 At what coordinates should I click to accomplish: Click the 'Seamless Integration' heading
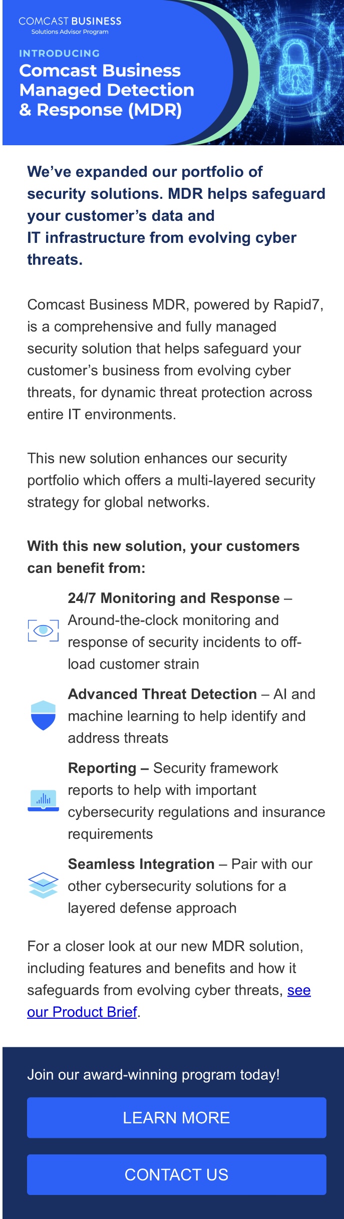[141, 864]
